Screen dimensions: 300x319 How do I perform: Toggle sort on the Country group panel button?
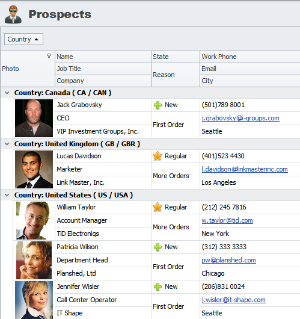[x=23, y=39]
